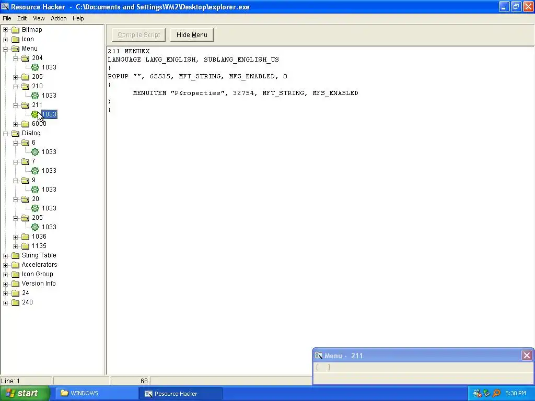
Task: Expand the Icon tree node
Action: (5, 39)
